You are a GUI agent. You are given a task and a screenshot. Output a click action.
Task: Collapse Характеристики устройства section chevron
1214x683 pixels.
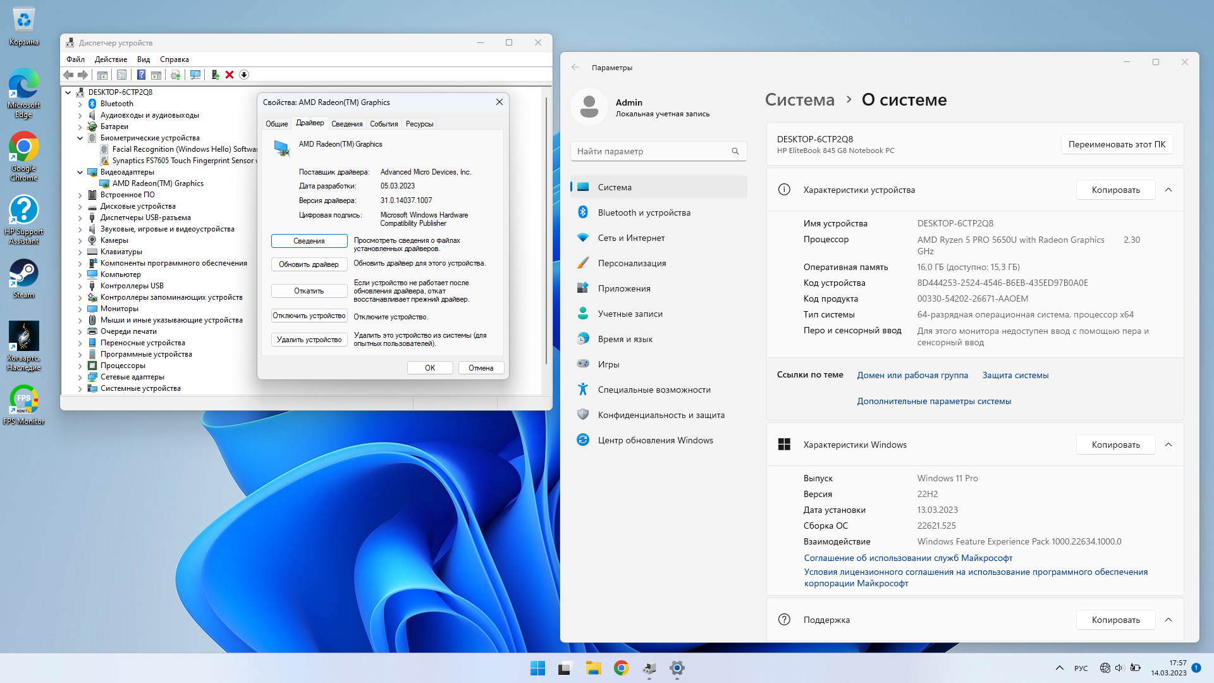[1168, 190]
